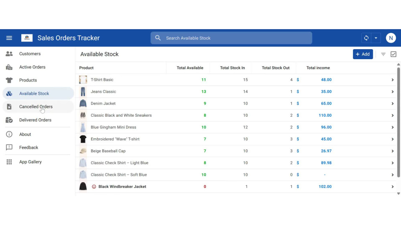Image resolution: width=401 pixels, height=225 pixels.
Task: Go to Products in the sidebar
Action: pyautogui.click(x=38, y=80)
